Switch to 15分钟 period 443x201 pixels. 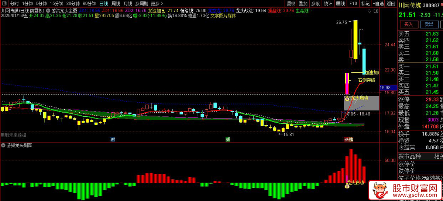pos(56,4)
